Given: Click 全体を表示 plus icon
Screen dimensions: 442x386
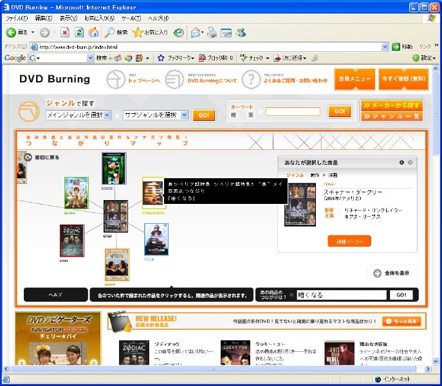Looking at the screenshot, I should point(378,273).
